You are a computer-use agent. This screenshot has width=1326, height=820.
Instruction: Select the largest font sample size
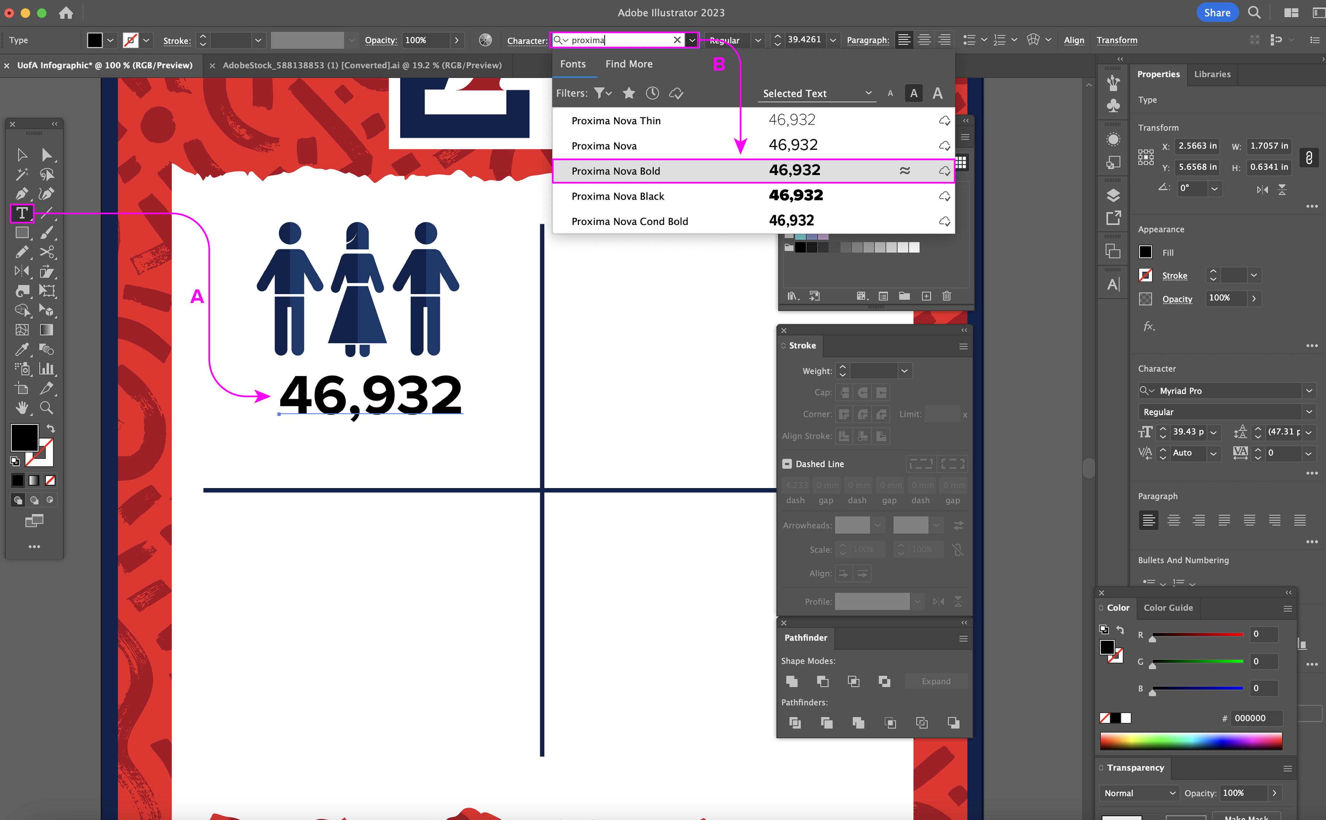click(937, 93)
